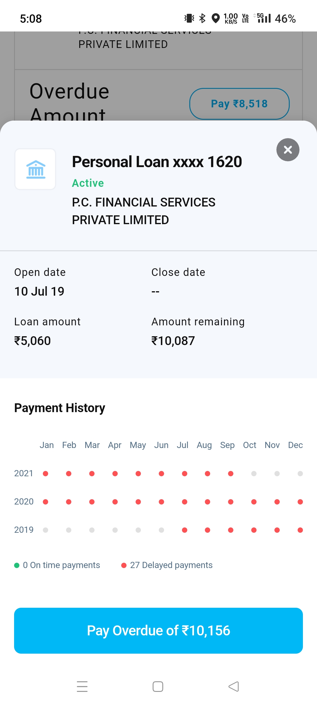
Task: Tap the vibrate mode status icon
Action: [x=189, y=18]
